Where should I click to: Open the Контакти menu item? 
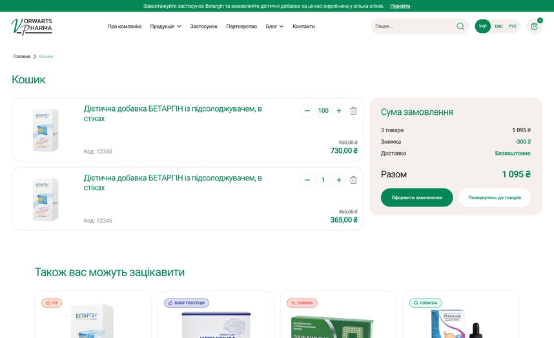(303, 26)
